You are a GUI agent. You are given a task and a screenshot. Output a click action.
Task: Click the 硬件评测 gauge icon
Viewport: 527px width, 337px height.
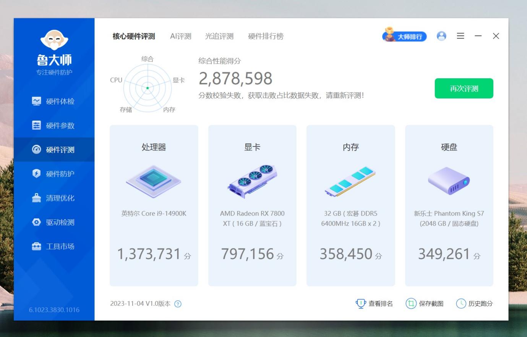coord(36,149)
